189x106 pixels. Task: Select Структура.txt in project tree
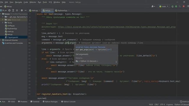(12, 37)
